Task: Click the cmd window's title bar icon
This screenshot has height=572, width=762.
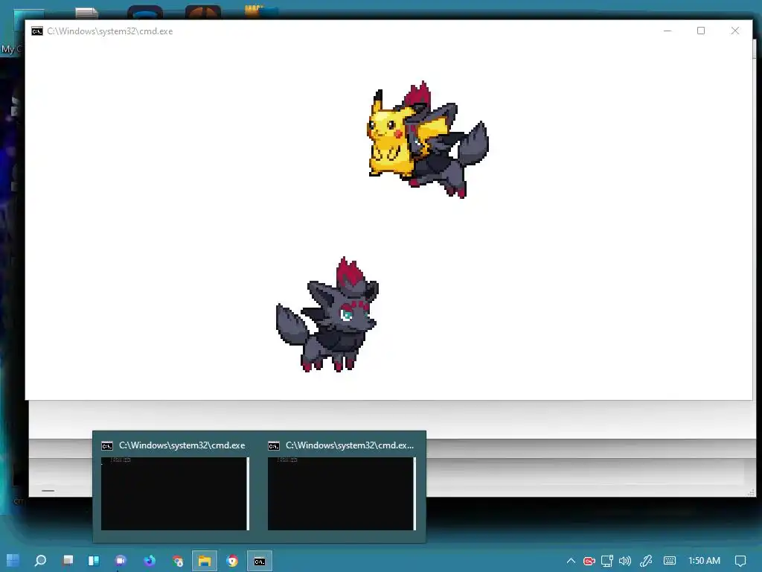Action: [x=37, y=31]
